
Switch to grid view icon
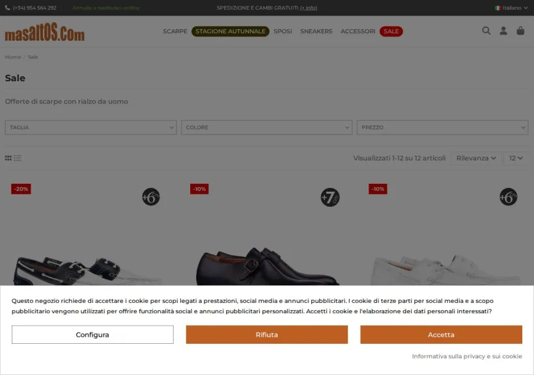point(8,158)
